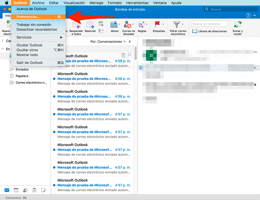Screen dimensions: 260x200
Task: Open the Servicios submenu
Action: [x=38, y=37]
